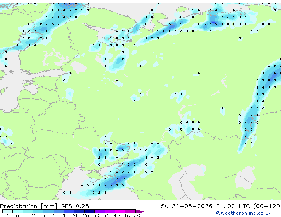
Task: Click the 'Precipitation [mm]' title text
Action: [29, 206]
